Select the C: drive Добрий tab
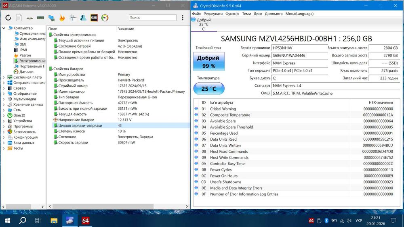 click(x=204, y=25)
